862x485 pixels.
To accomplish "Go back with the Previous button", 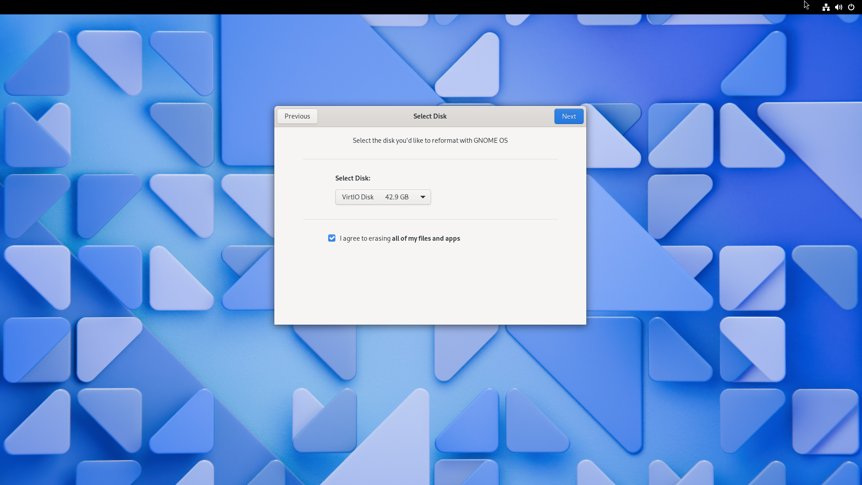I will (x=297, y=116).
